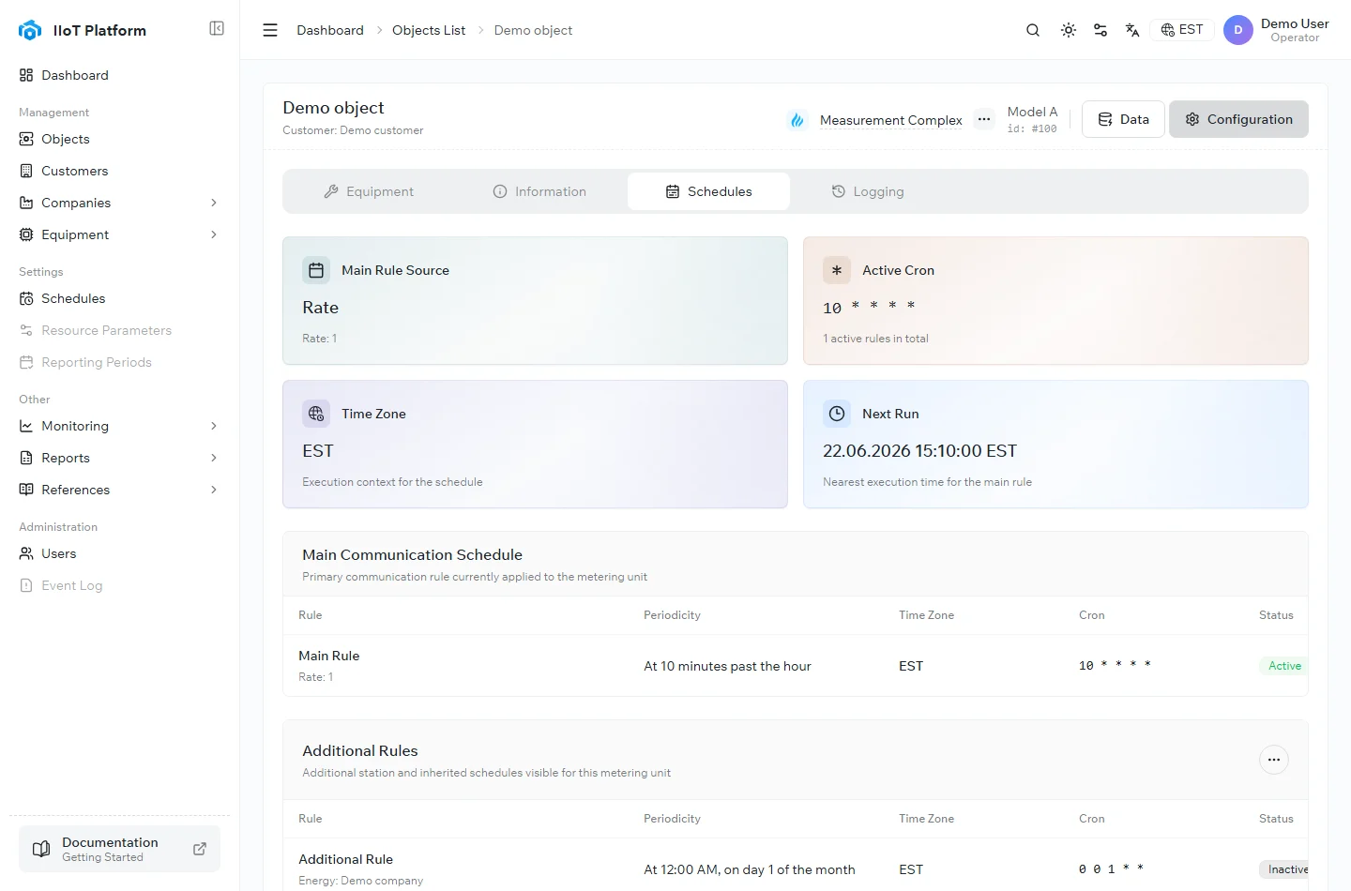Click the 'Customer: Demo customer' text
Image resolution: width=1351 pixels, height=891 pixels.
(353, 130)
